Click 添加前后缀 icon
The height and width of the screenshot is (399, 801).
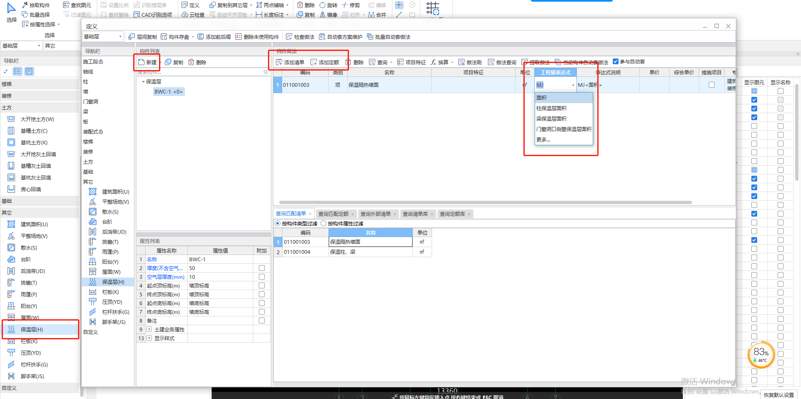click(201, 37)
